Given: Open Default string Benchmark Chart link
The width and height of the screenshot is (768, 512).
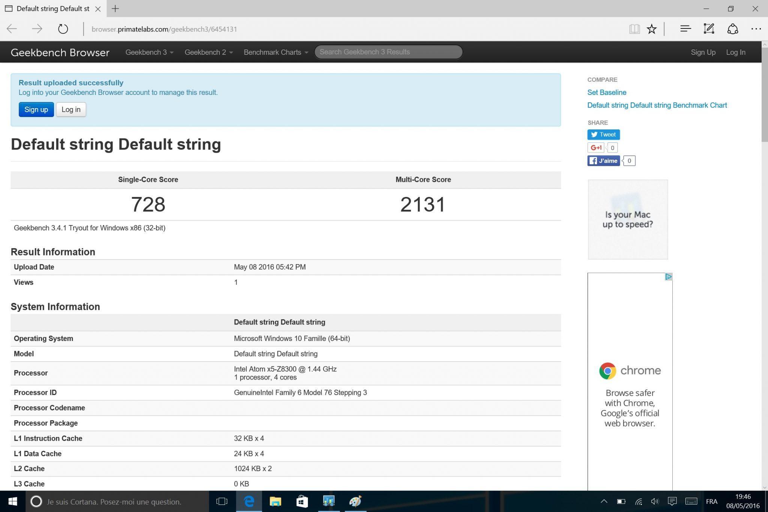Looking at the screenshot, I should [x=657, y=105].
